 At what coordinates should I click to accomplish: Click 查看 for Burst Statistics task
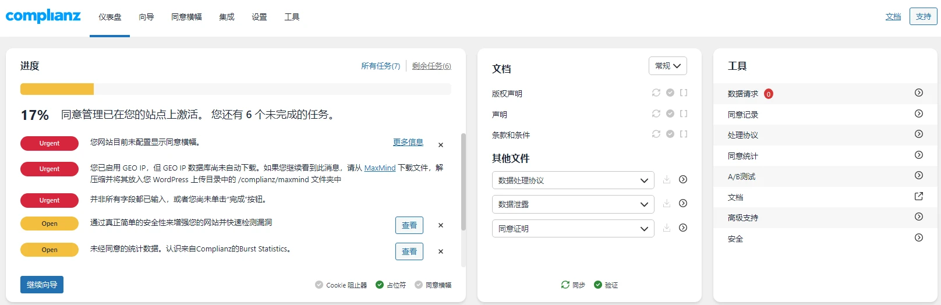(409, 251)
